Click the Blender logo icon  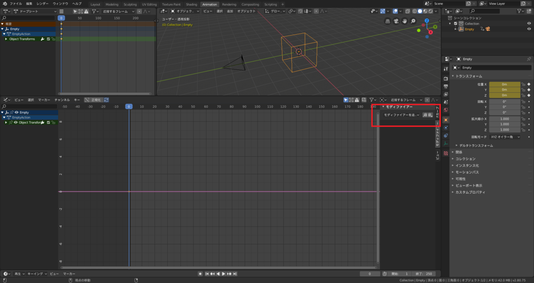tap(4, 4)
